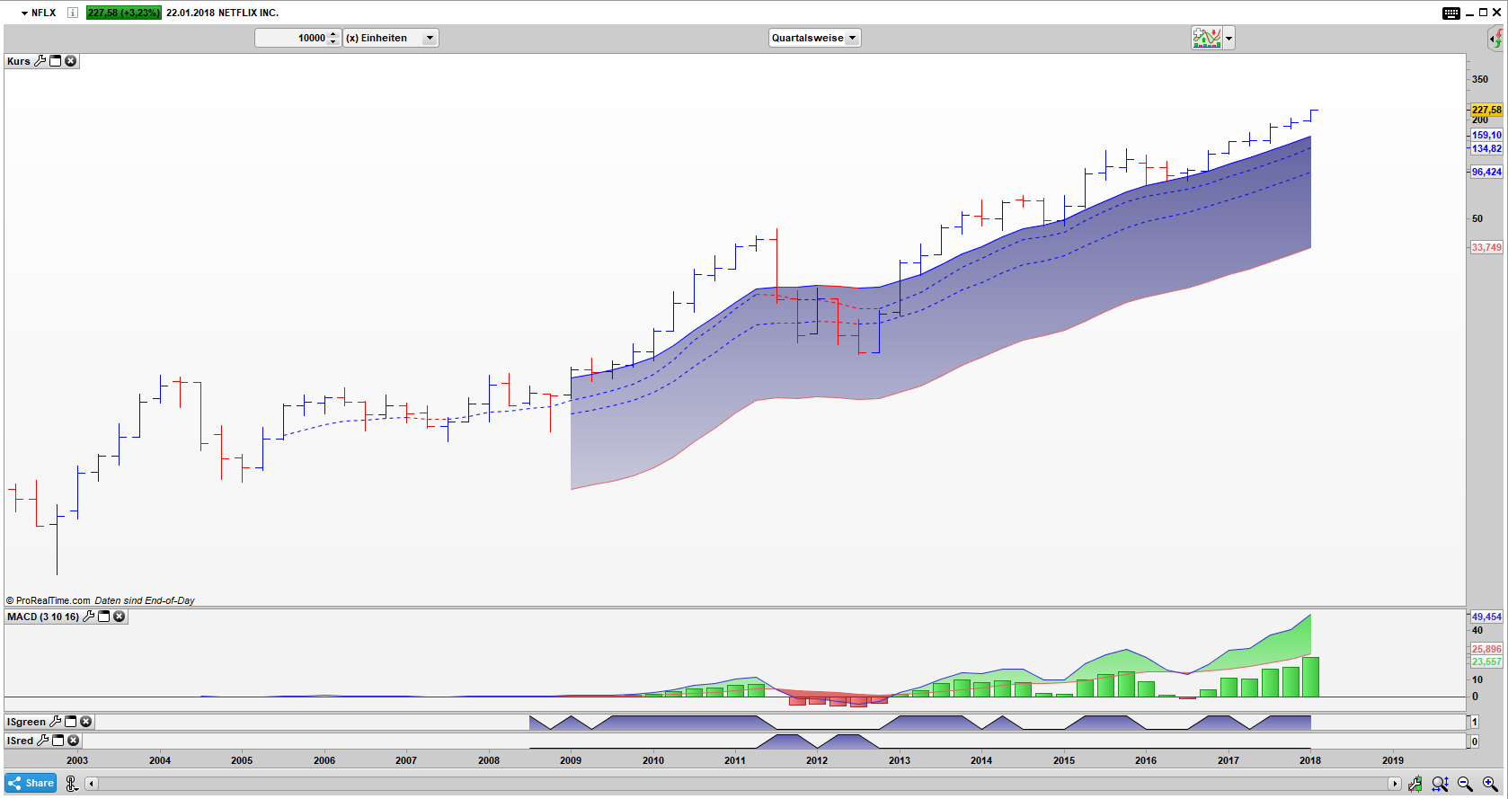Click the horizontal scrollbar left arrow
Screen dimensions: 1508x799
click(x=91, y=784)
